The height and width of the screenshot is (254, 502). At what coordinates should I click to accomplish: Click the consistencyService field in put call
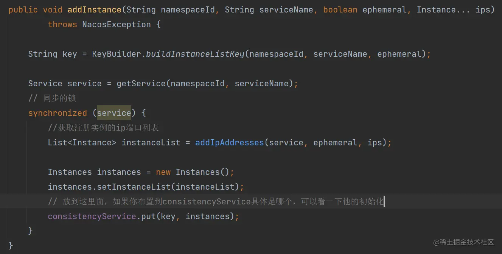coord(92,217)
